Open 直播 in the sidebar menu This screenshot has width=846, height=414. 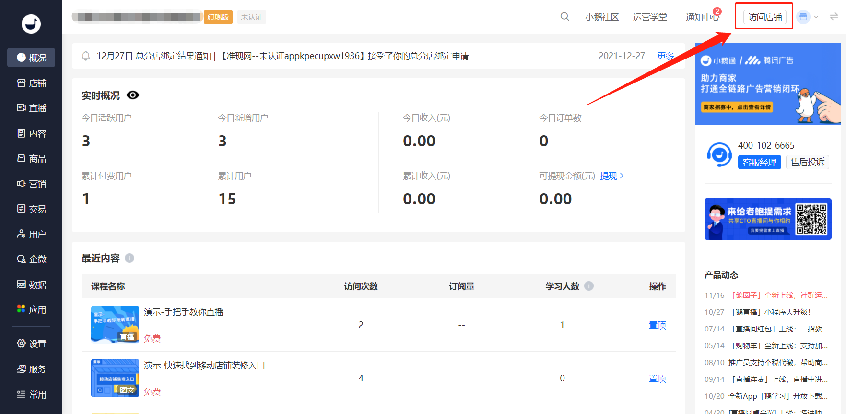[x=32, y=108]
